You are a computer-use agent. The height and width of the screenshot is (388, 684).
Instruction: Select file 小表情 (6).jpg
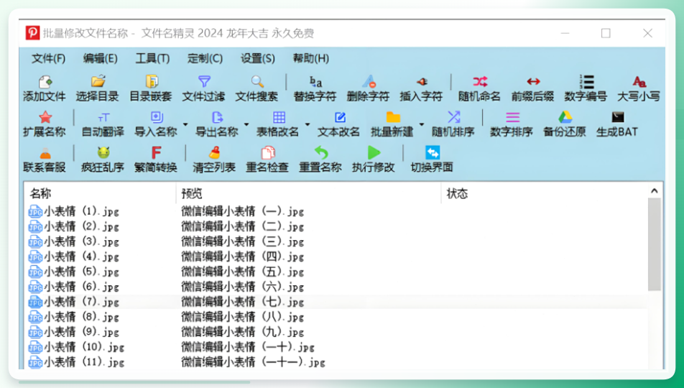tap(74, 287)
